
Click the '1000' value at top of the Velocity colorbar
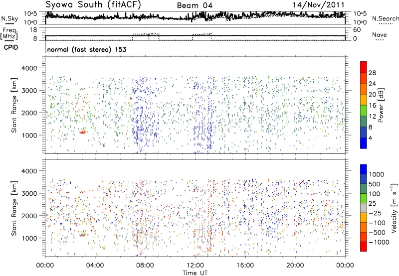tap(377, 174)
